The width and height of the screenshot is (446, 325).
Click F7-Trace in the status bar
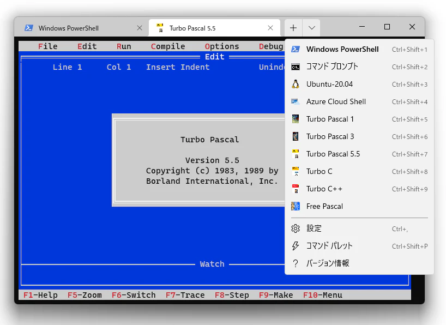tap(185, 295)
